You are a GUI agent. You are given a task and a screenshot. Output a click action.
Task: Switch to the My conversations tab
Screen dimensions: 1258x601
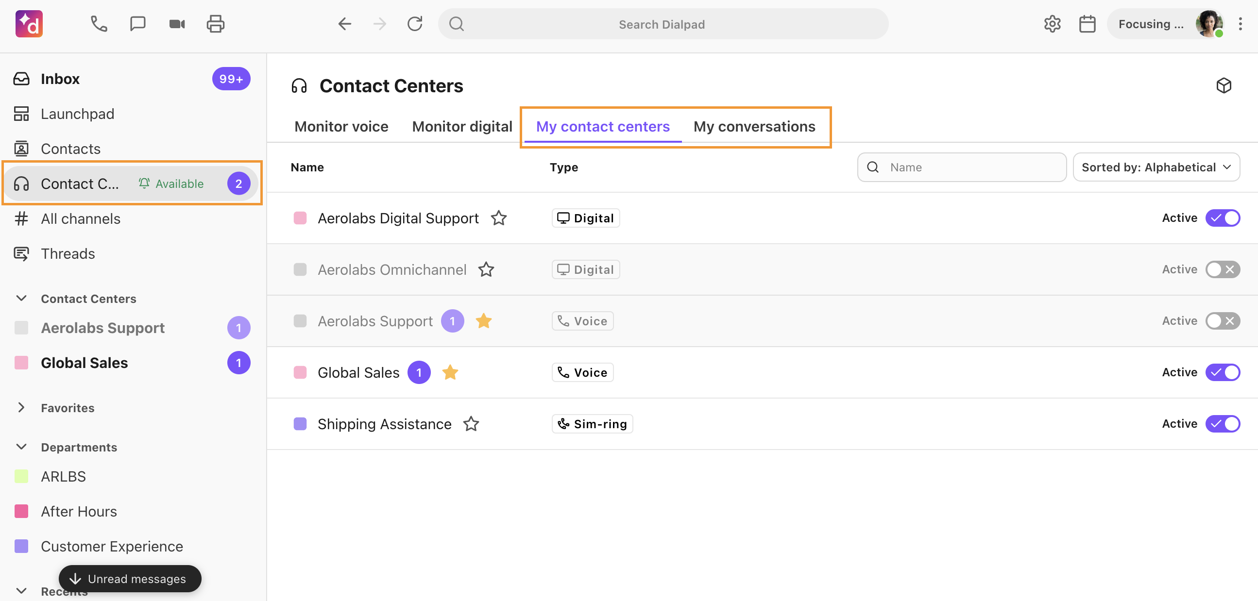tap(754, 126)
